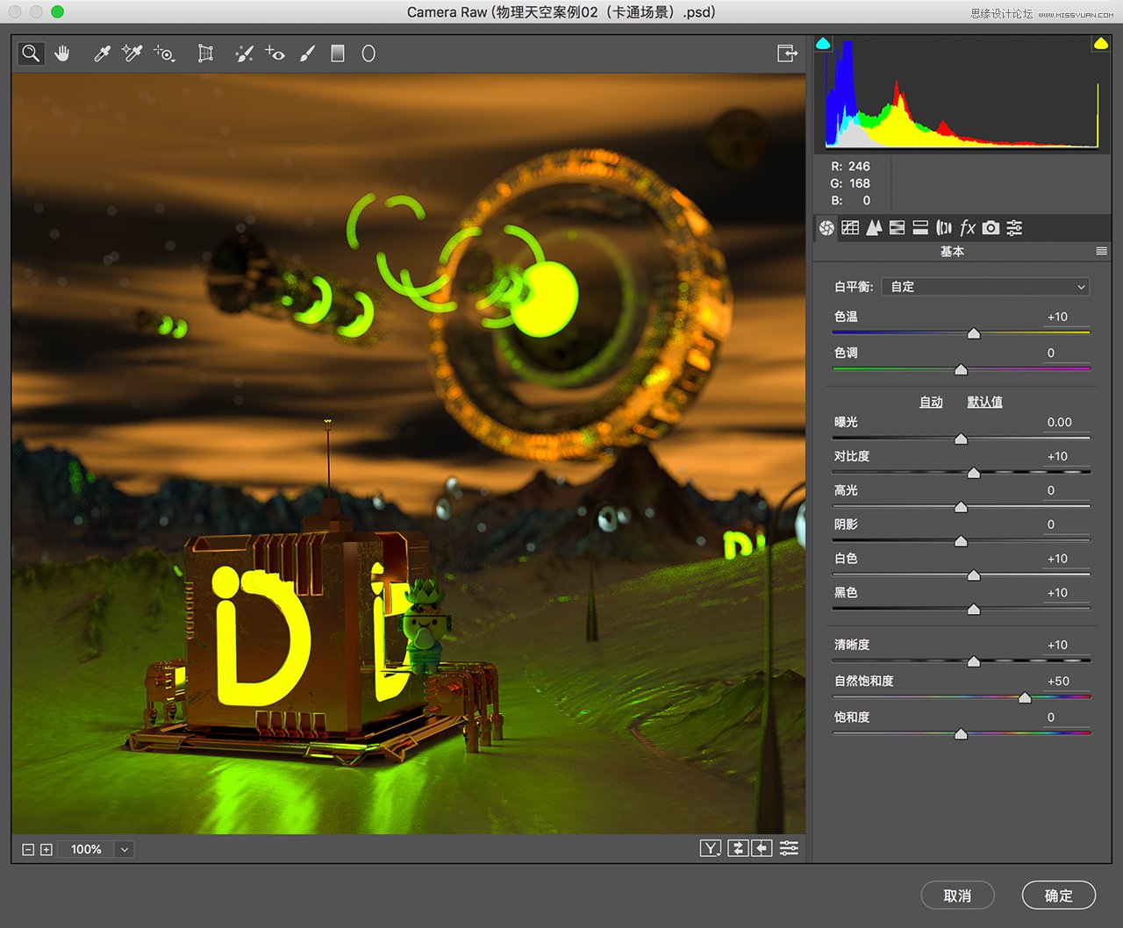Activate the Crop tool
The height and width of the screenshot is (928, 1123).
204,53
